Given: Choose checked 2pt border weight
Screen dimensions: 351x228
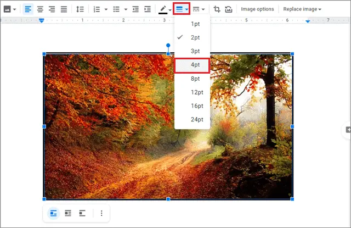Looking at the screenshot, I should [x=193, y=37].
